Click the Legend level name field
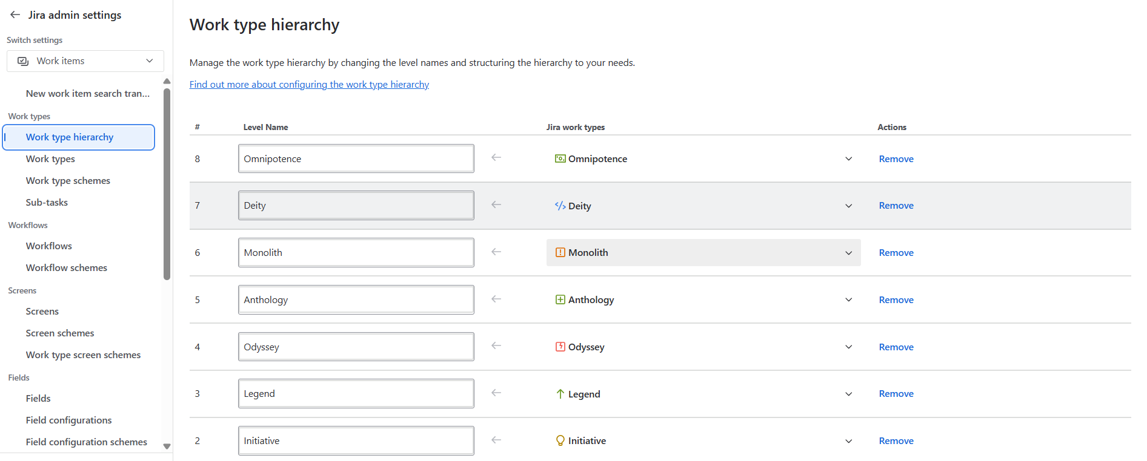 coord(356,394)
